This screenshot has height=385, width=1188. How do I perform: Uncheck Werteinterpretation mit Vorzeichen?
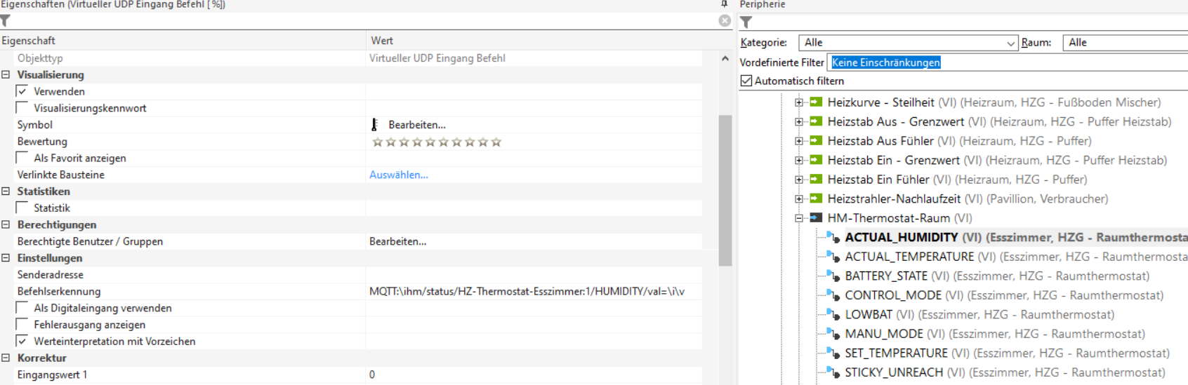point(22,342)
